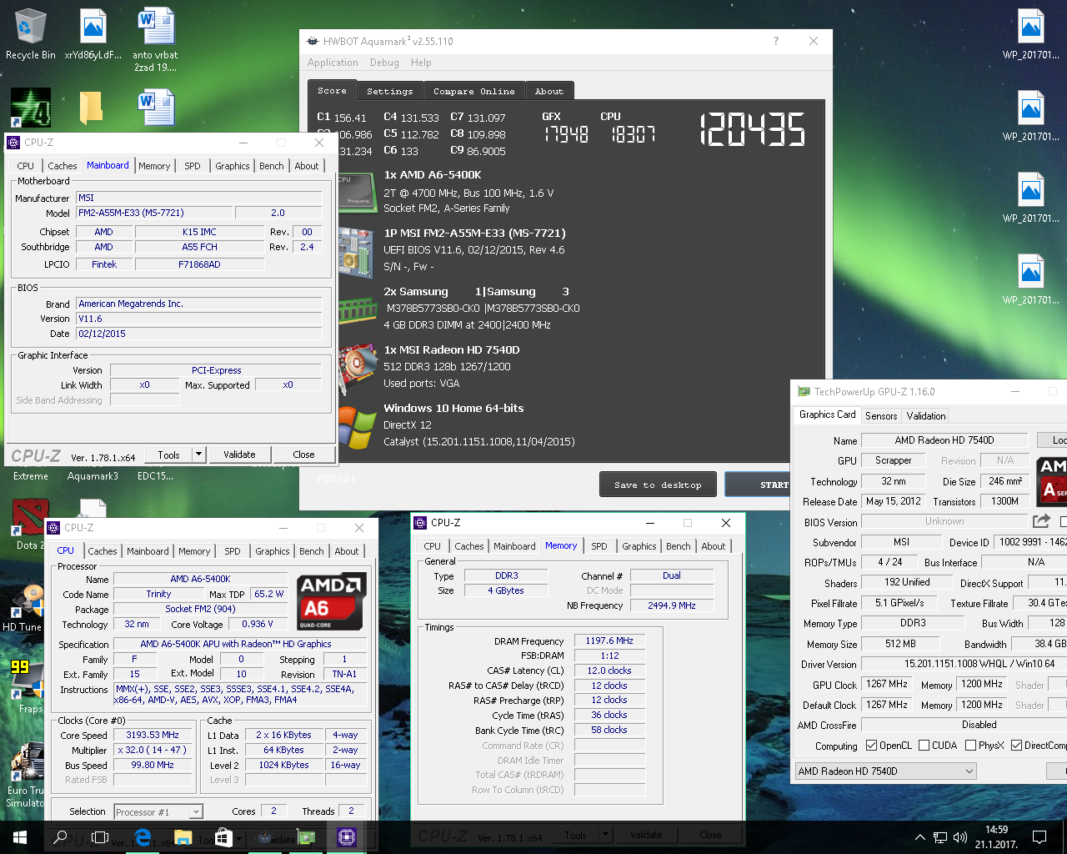Click the FM2-A55M-E33 (MS-7721) model field
The image size is (1067, 854).
154,213
